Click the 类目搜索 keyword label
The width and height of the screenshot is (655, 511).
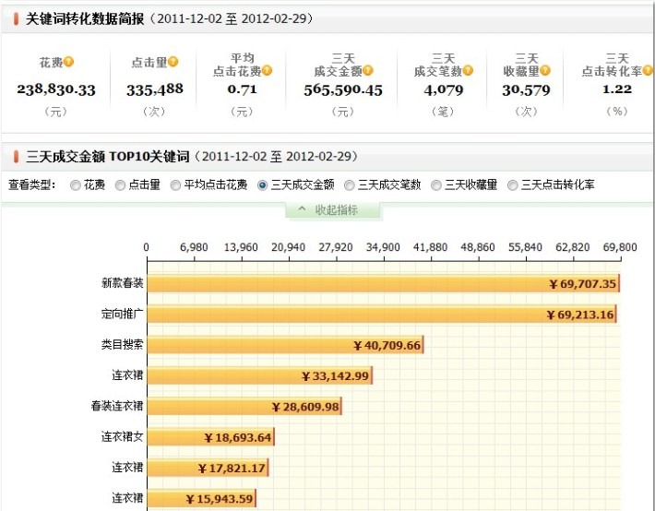tap(123, 344)
